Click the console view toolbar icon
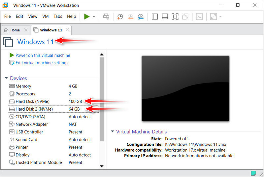 pos(199,17)
